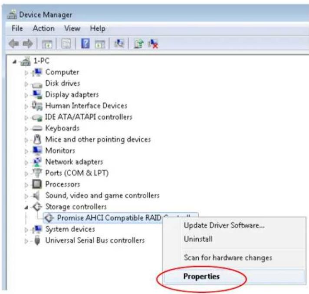Click the Monitors category icon
Screen dimensions: 309x294
coord(37,150)
